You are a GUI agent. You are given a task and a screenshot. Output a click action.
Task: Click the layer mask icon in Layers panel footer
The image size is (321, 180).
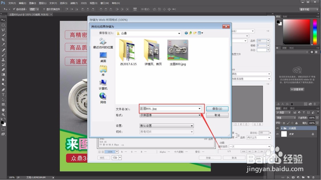pos(293,177)
